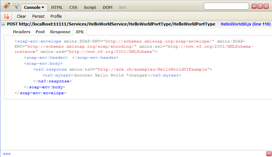Viewport: 272px width, 157px height.
Task: Click the Firebug bug logo icon
Action: point(6,6)
